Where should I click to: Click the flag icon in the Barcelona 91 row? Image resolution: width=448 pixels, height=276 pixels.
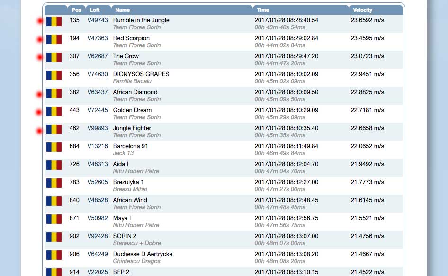point(54,147)
